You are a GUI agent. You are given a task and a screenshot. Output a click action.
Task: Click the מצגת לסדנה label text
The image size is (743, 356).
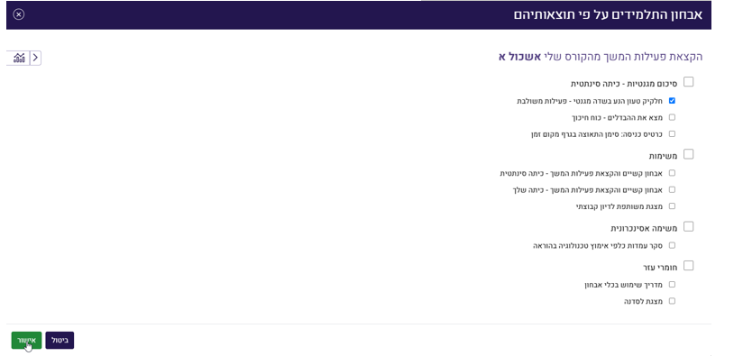(643, 302)
